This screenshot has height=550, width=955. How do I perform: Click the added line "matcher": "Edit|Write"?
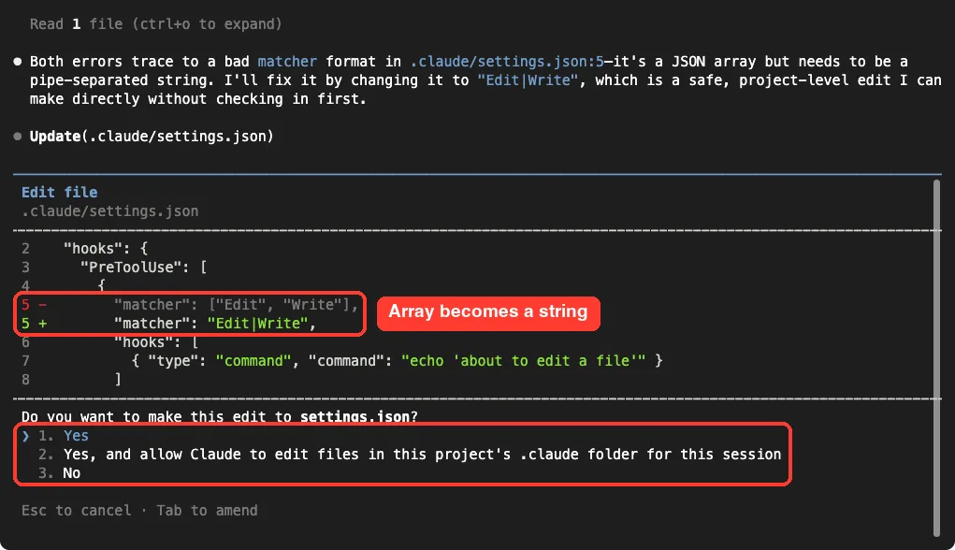pyautogui.click(x=168, y=324)
